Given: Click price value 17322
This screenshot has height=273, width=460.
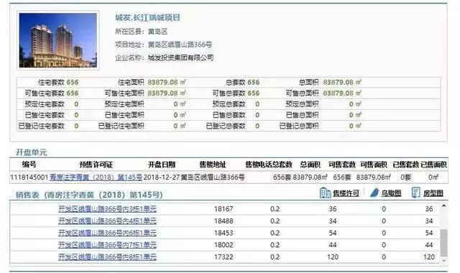Looking at the screenshot, I should [x=224, y=257].
